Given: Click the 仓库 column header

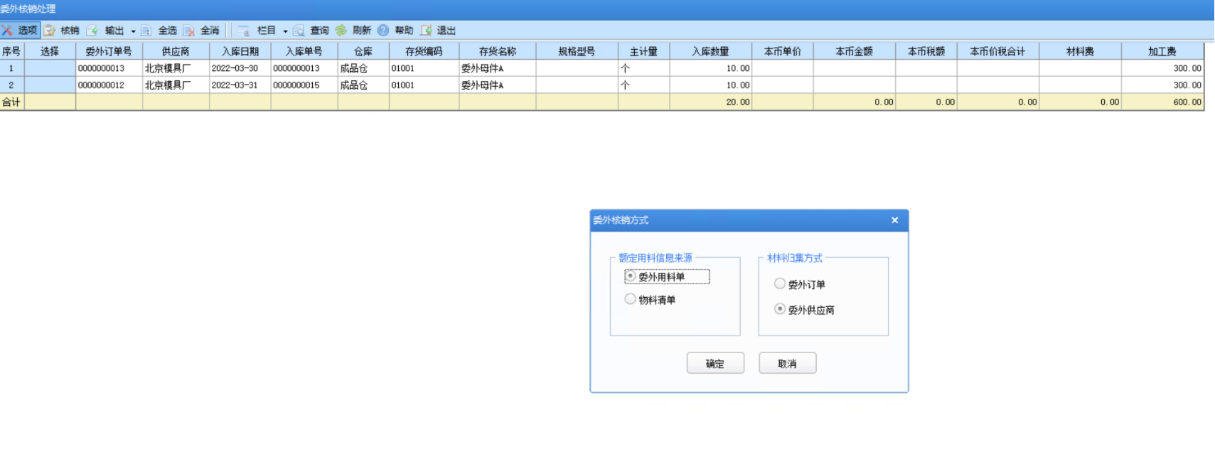Looking at the screenshot, I should pos(363,51).
